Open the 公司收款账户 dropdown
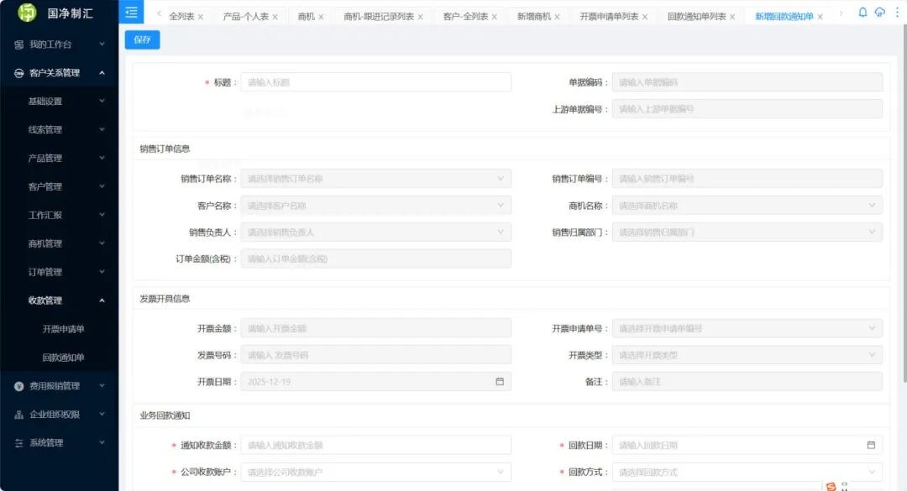 375,473
